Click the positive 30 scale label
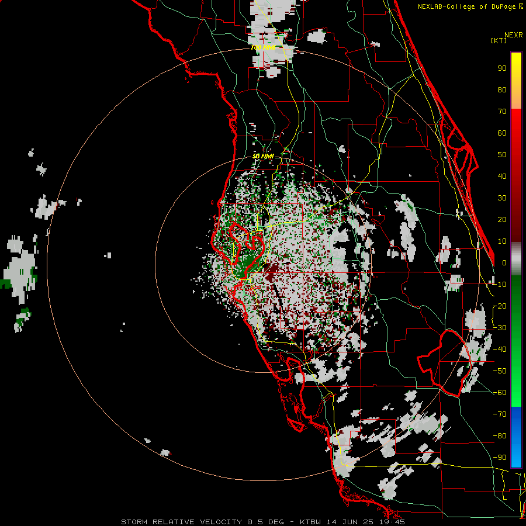 502,198
